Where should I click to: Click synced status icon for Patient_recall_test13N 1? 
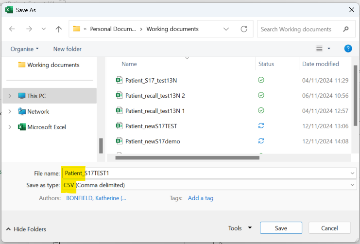(x=261, y=110)
